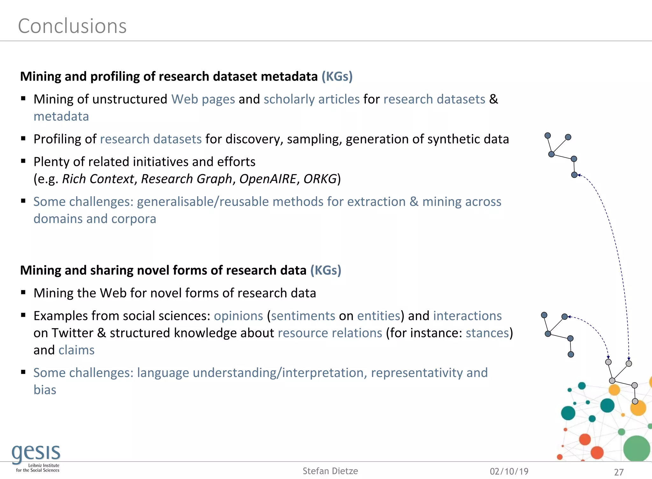This screenshot has height=479, width=652.
Task: Select the blue 'entities' text
Action: [379, 316]
